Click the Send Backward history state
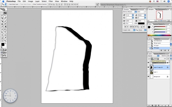This screenshot has width=172, height=107. click(x=158, y=41)
